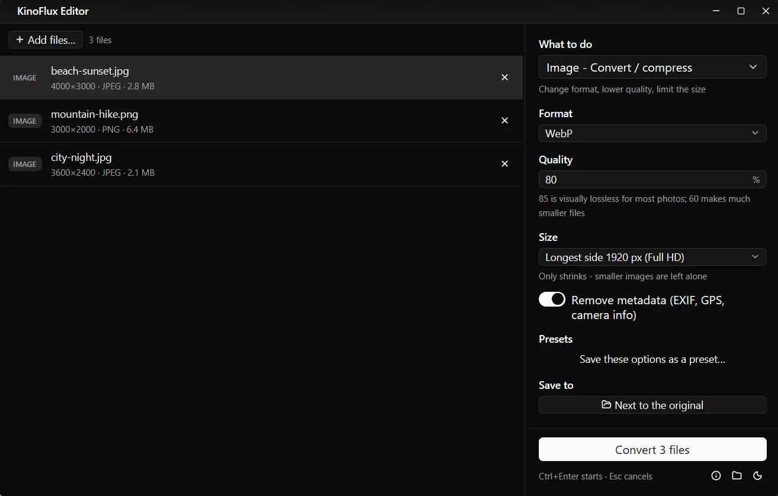Remove beach-sunset.jpg from the list
Image resolution: width=778 pixels, height=496 pixels.
click(504, 78)
